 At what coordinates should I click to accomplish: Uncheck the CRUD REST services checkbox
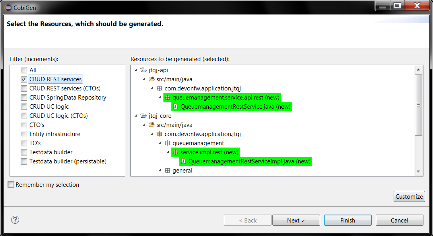tap(24, 79)
